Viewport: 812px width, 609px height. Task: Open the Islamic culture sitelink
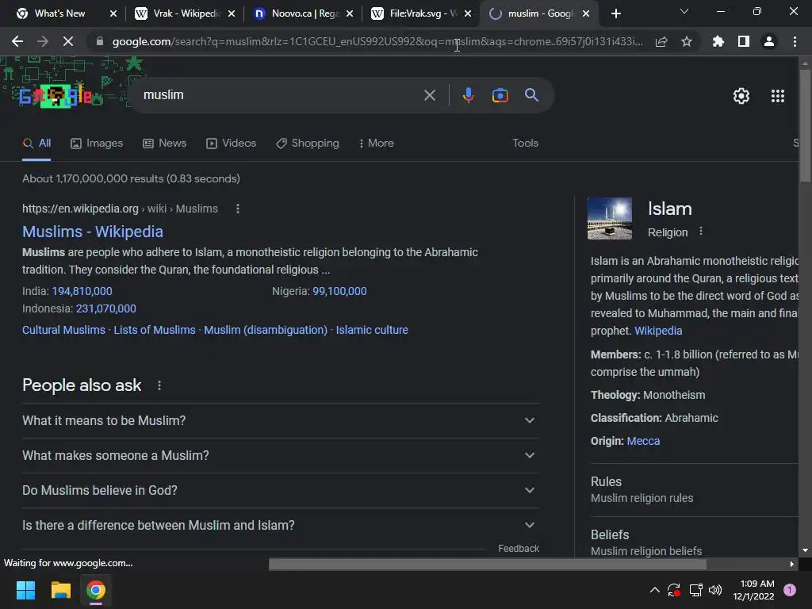(372, 330)
